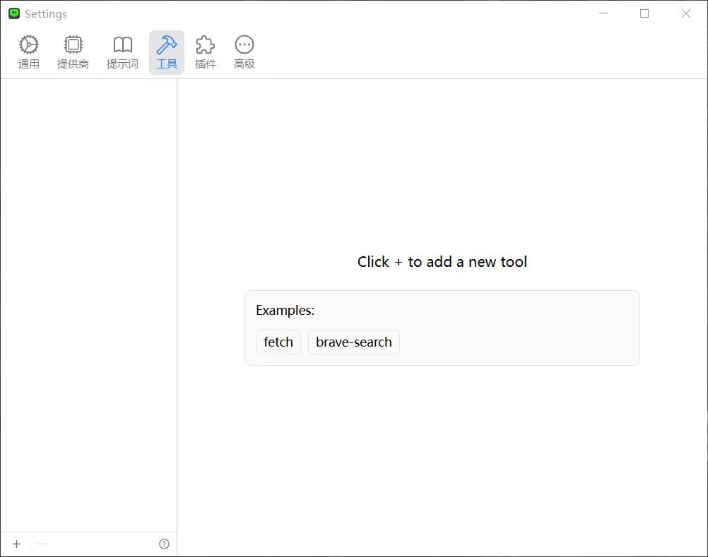Viewport: 708px width, 557px height.
Task: Select the hammer icon for 工具
Action: [x=167, y=45]
